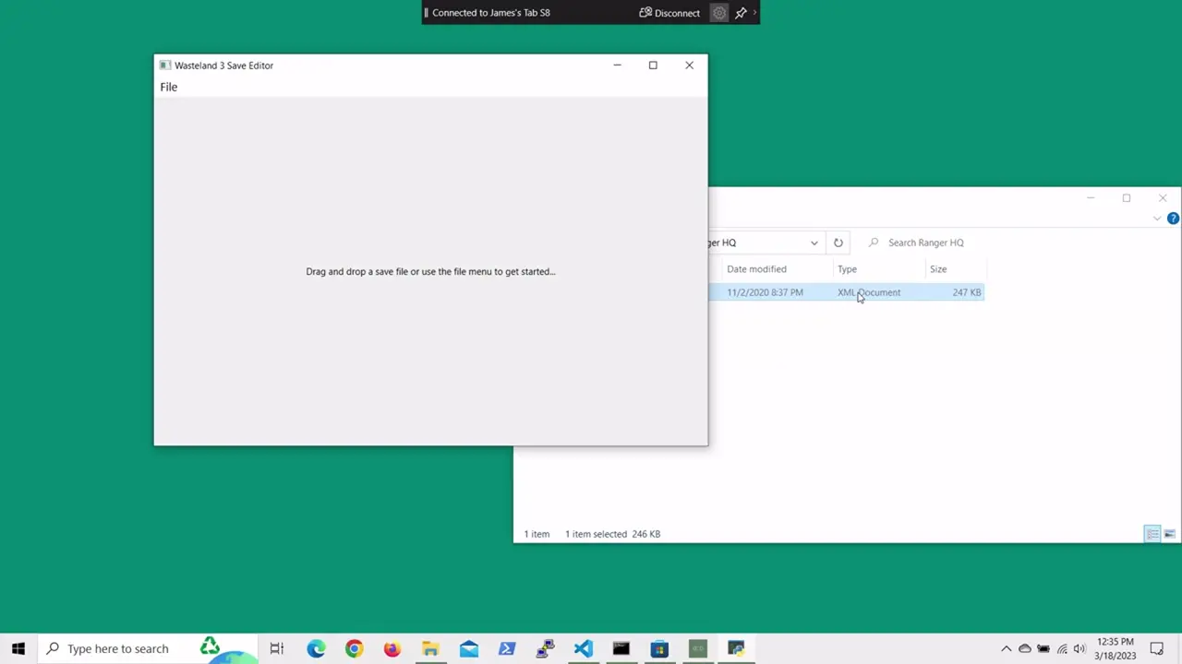1182x664 pixels.
Task: Maximize the Wasteland 3 Save Editor window
Action: (653, 65)
